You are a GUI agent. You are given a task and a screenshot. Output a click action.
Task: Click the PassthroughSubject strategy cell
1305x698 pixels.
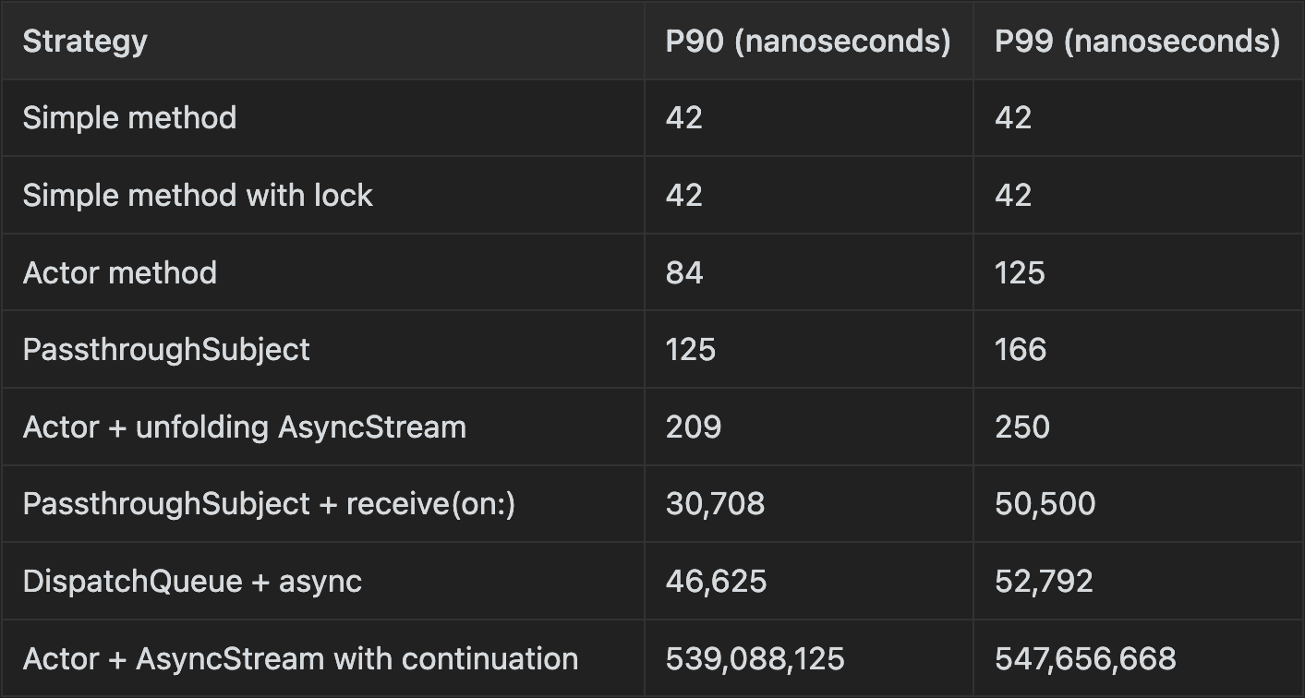point(166,350)
